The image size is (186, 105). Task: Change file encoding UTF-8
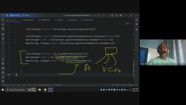123,85
